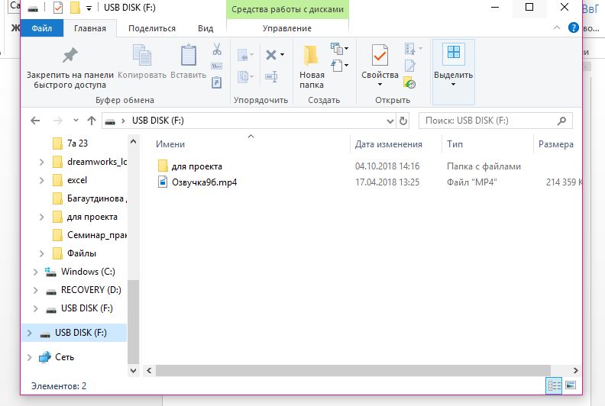Click USB DISK (F:) in the address bar
This screenshot has height=406, width=605.
[158, 121]
